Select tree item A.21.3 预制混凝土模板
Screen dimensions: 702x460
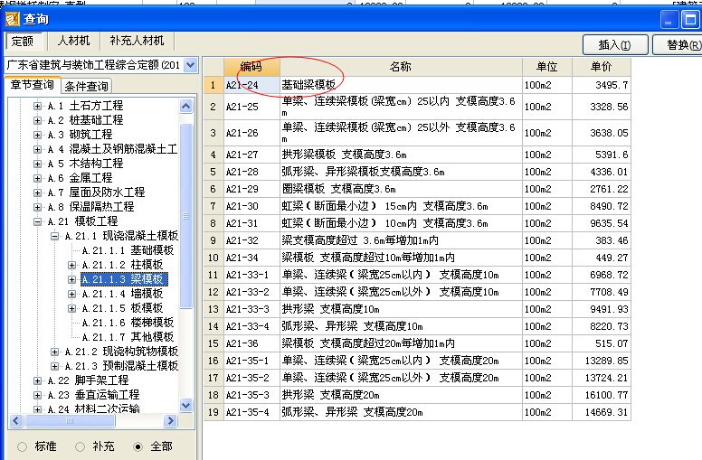pyautogui.click(x=121, y=366)
